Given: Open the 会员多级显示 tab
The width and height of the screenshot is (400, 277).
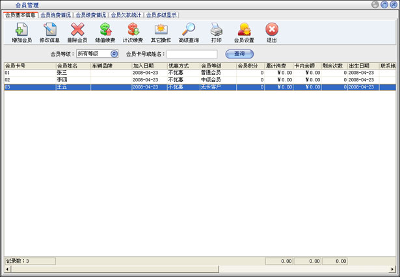Looking at the screenshot, I should (x=161, y=14).
